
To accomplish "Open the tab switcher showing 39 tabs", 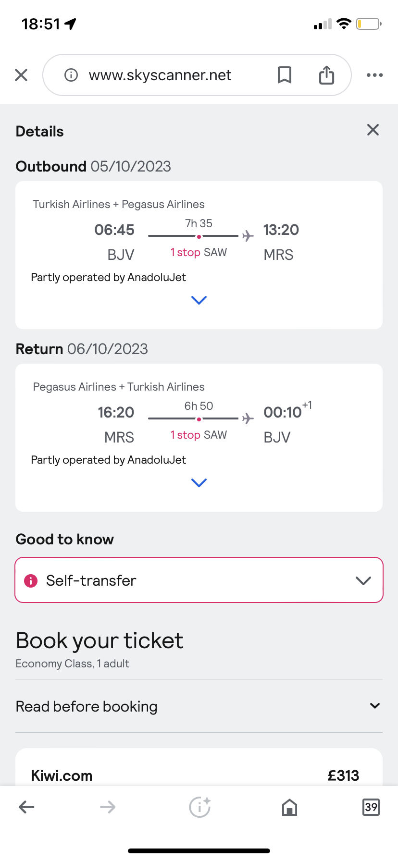I will 371,807.
